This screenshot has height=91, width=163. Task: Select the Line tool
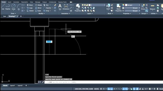(x=3, y=7)
